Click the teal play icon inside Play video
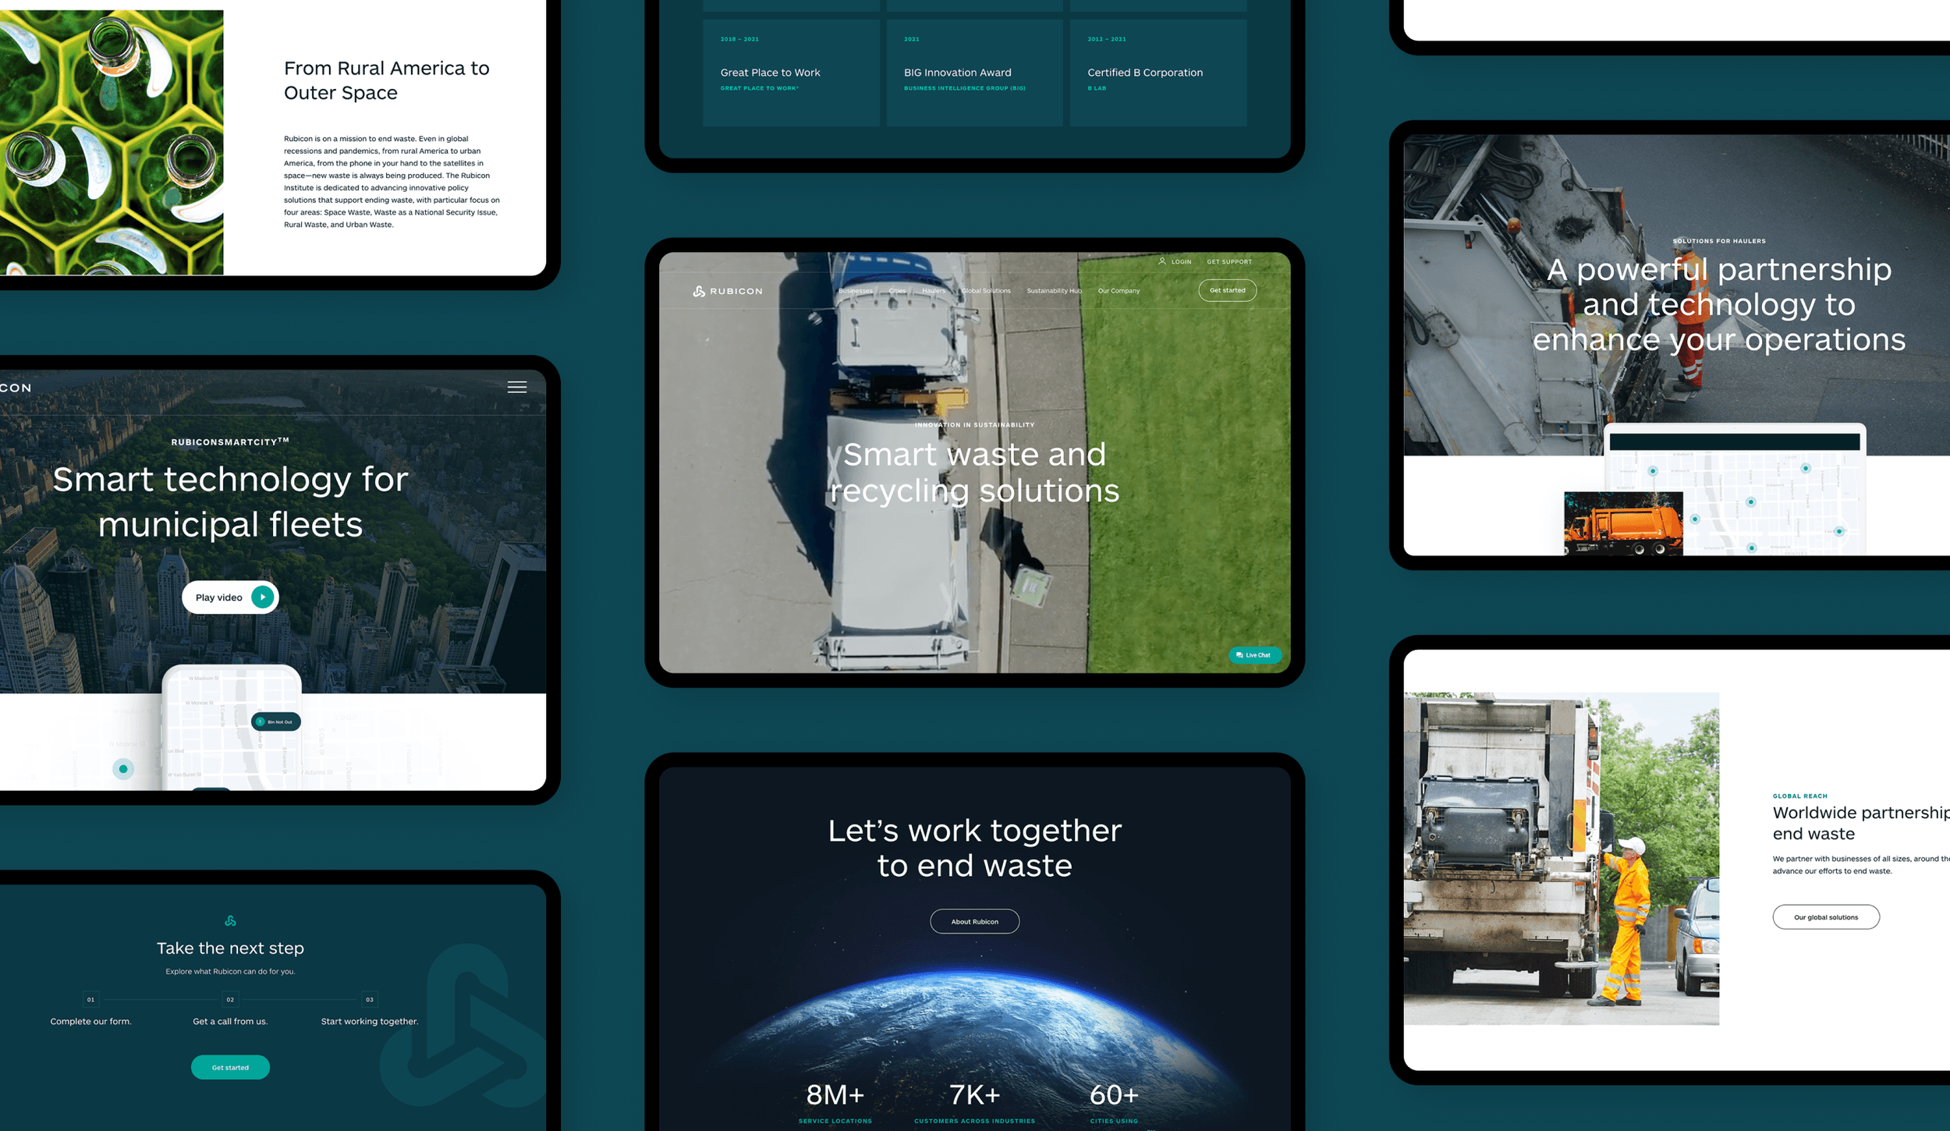 pyautogui.click(x=263, y=597)
